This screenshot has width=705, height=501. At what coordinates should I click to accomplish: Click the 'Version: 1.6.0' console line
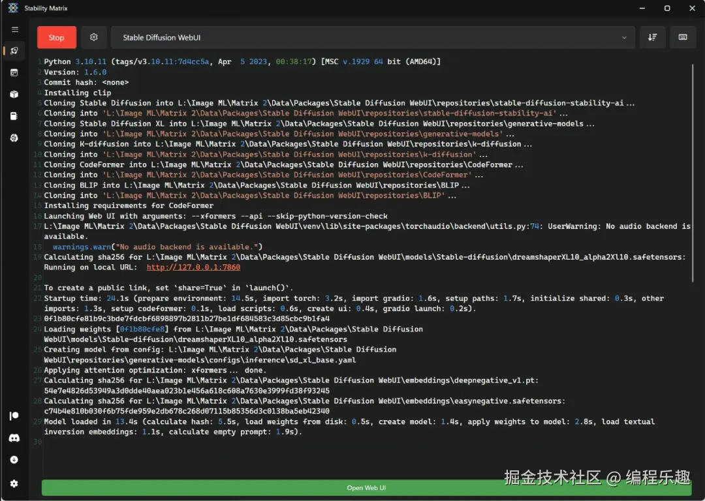click(x=75, y=72)
